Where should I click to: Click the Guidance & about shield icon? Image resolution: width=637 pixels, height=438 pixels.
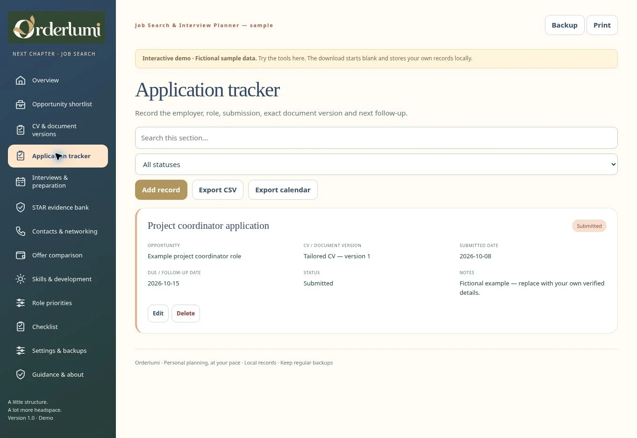(21, 374)
